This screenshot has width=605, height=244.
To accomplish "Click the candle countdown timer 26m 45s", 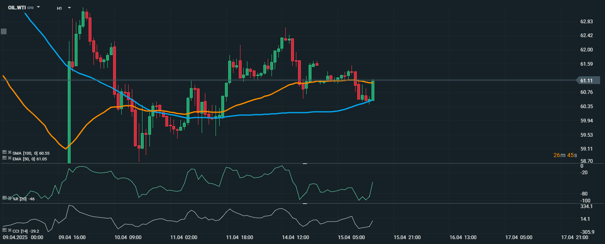I will tap(565, 155).
